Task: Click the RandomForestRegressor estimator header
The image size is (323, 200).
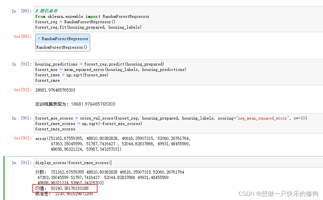Action: [63, 39]
